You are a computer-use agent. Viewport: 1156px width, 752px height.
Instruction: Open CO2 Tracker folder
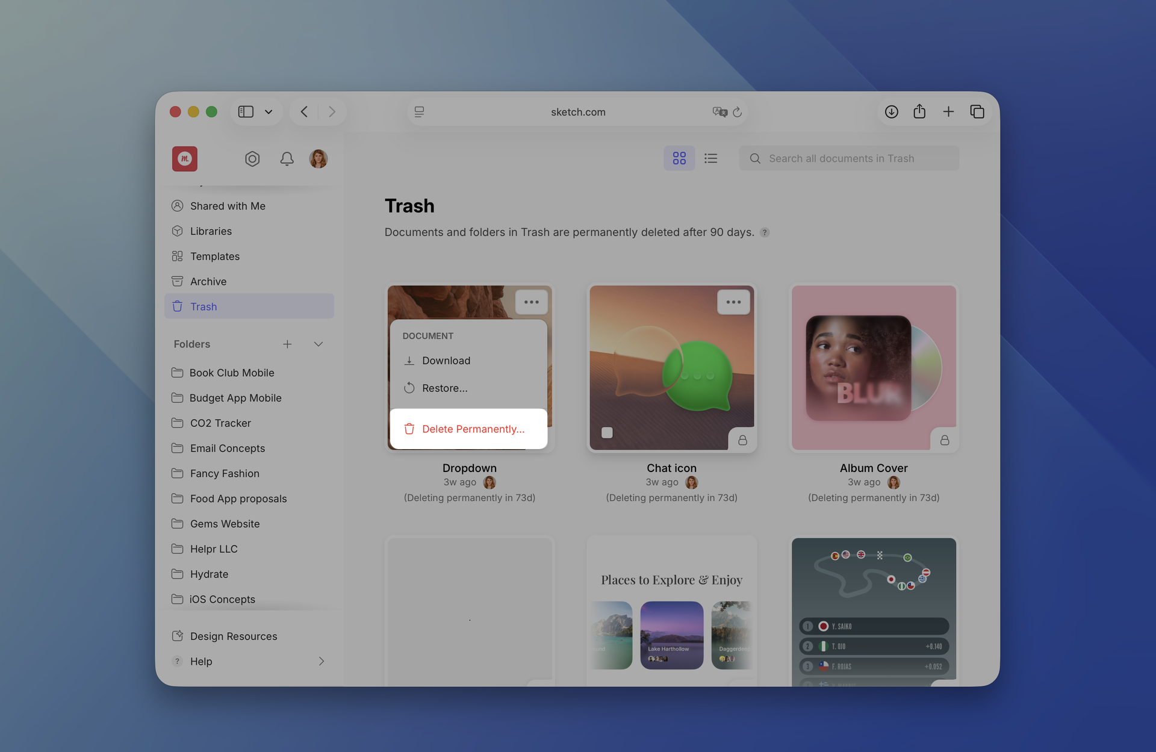(249, 423)
